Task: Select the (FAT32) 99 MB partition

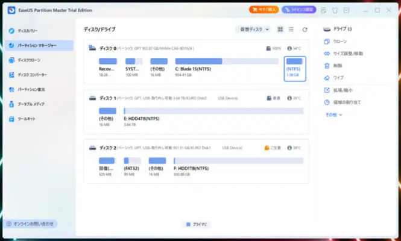Action: pos(132,167)
